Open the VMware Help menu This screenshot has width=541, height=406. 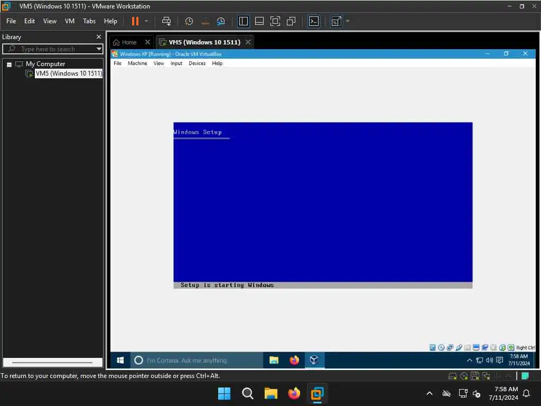coord(110,21)
